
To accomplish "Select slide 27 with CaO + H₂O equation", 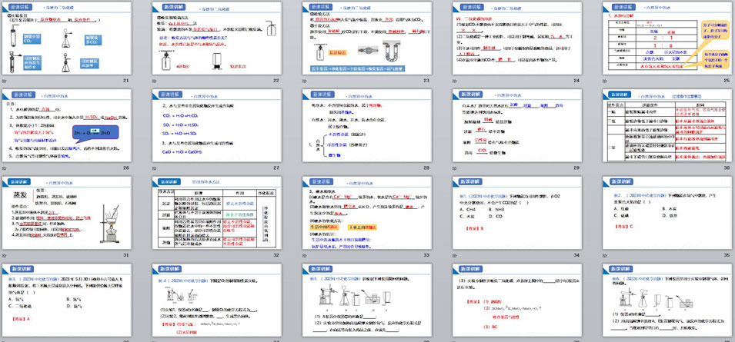I will click(x=217, y=125).
